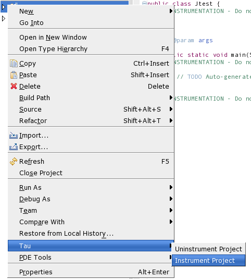The image size is (251, 279).
Task: Choose Restore from Local History...
Action: (91, 233)
